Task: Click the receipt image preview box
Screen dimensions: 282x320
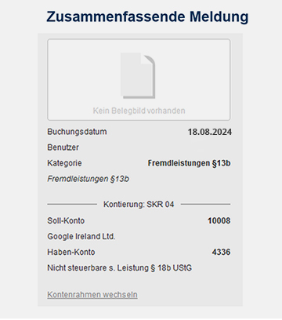Action: [x=139, y=80]
